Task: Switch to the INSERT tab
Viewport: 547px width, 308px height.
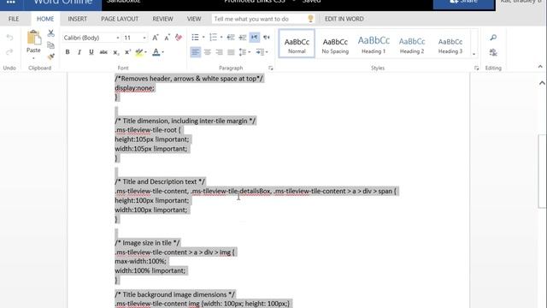Action: point(78,19)
